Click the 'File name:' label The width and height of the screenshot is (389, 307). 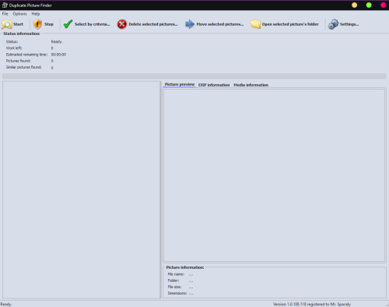coord(176,274)
